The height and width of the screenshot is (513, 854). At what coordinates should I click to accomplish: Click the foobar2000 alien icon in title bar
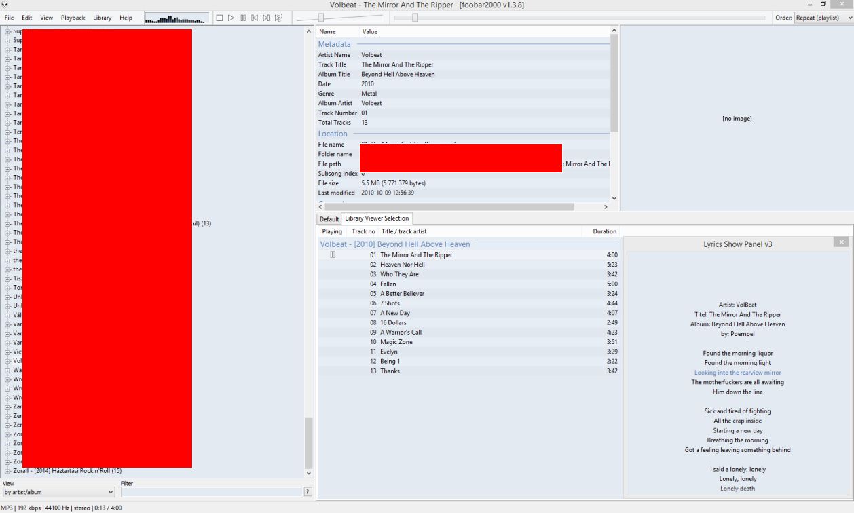tap(5, 5)
